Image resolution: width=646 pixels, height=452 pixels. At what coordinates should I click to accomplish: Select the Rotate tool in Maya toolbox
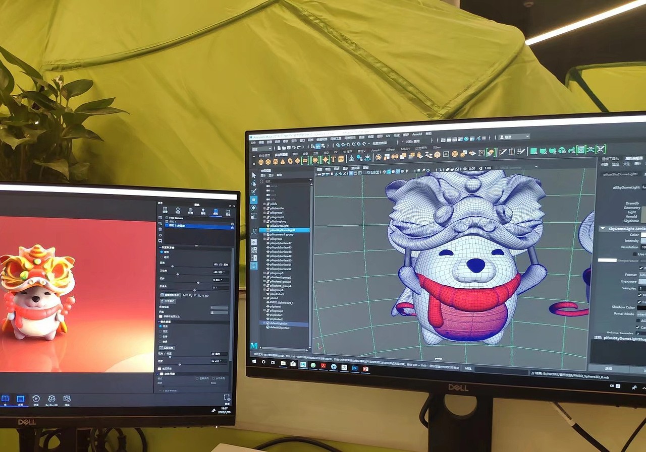254,208
